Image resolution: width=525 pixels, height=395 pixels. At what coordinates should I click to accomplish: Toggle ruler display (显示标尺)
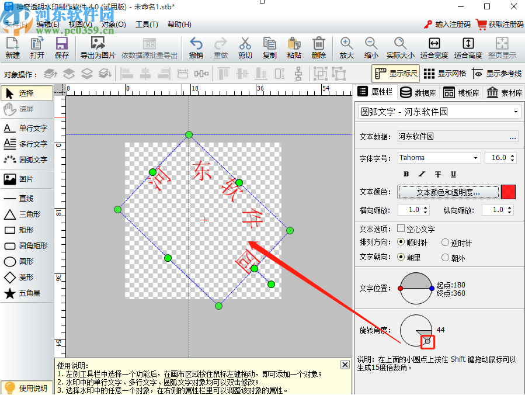(396, 74)
